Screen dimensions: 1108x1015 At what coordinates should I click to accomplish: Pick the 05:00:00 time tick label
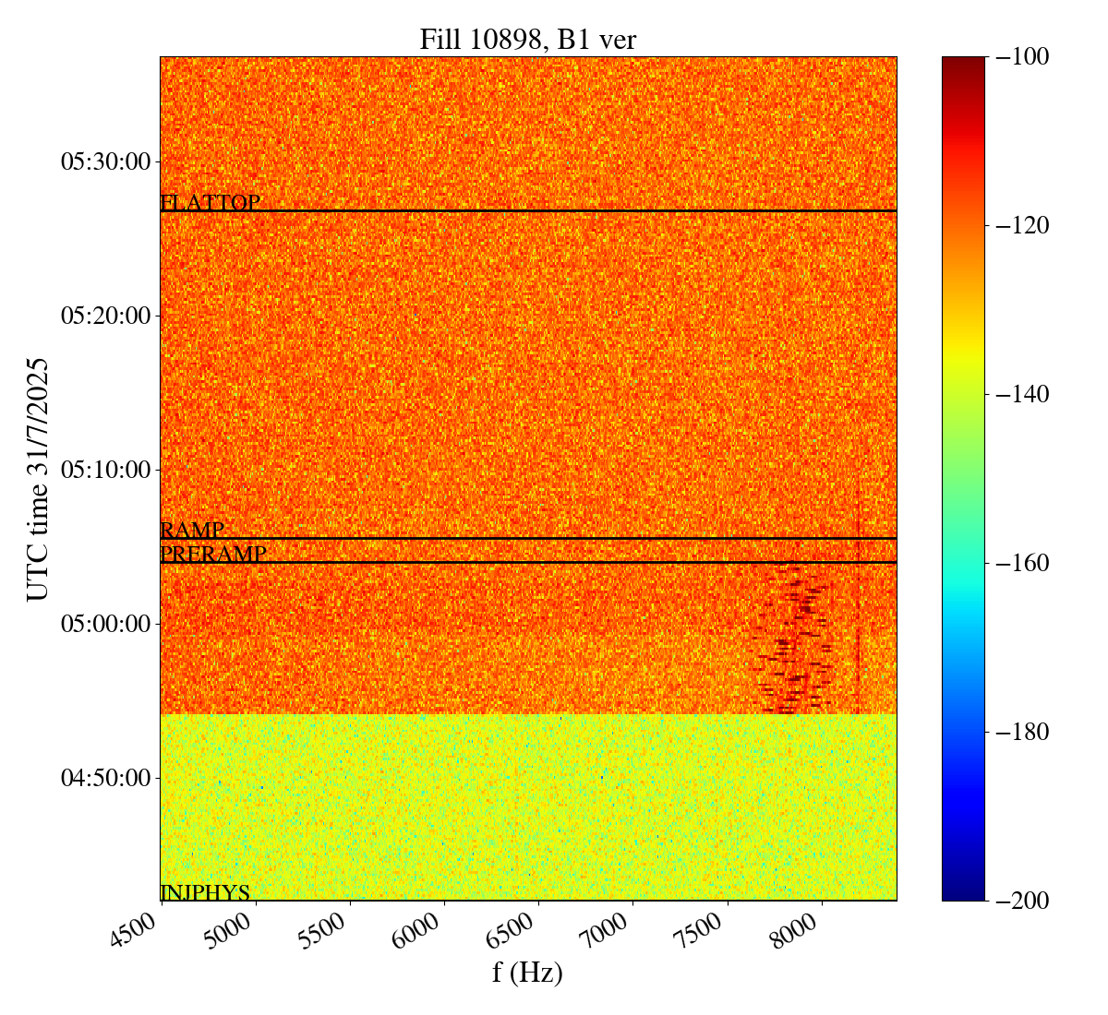105,624
